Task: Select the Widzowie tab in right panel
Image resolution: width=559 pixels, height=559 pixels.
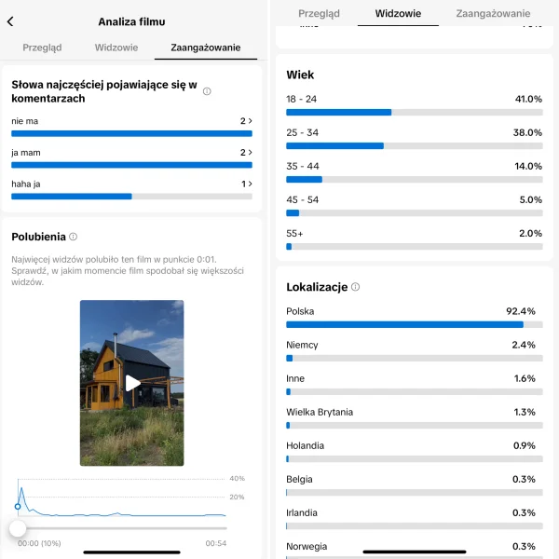Action: (x=398, y=14)
